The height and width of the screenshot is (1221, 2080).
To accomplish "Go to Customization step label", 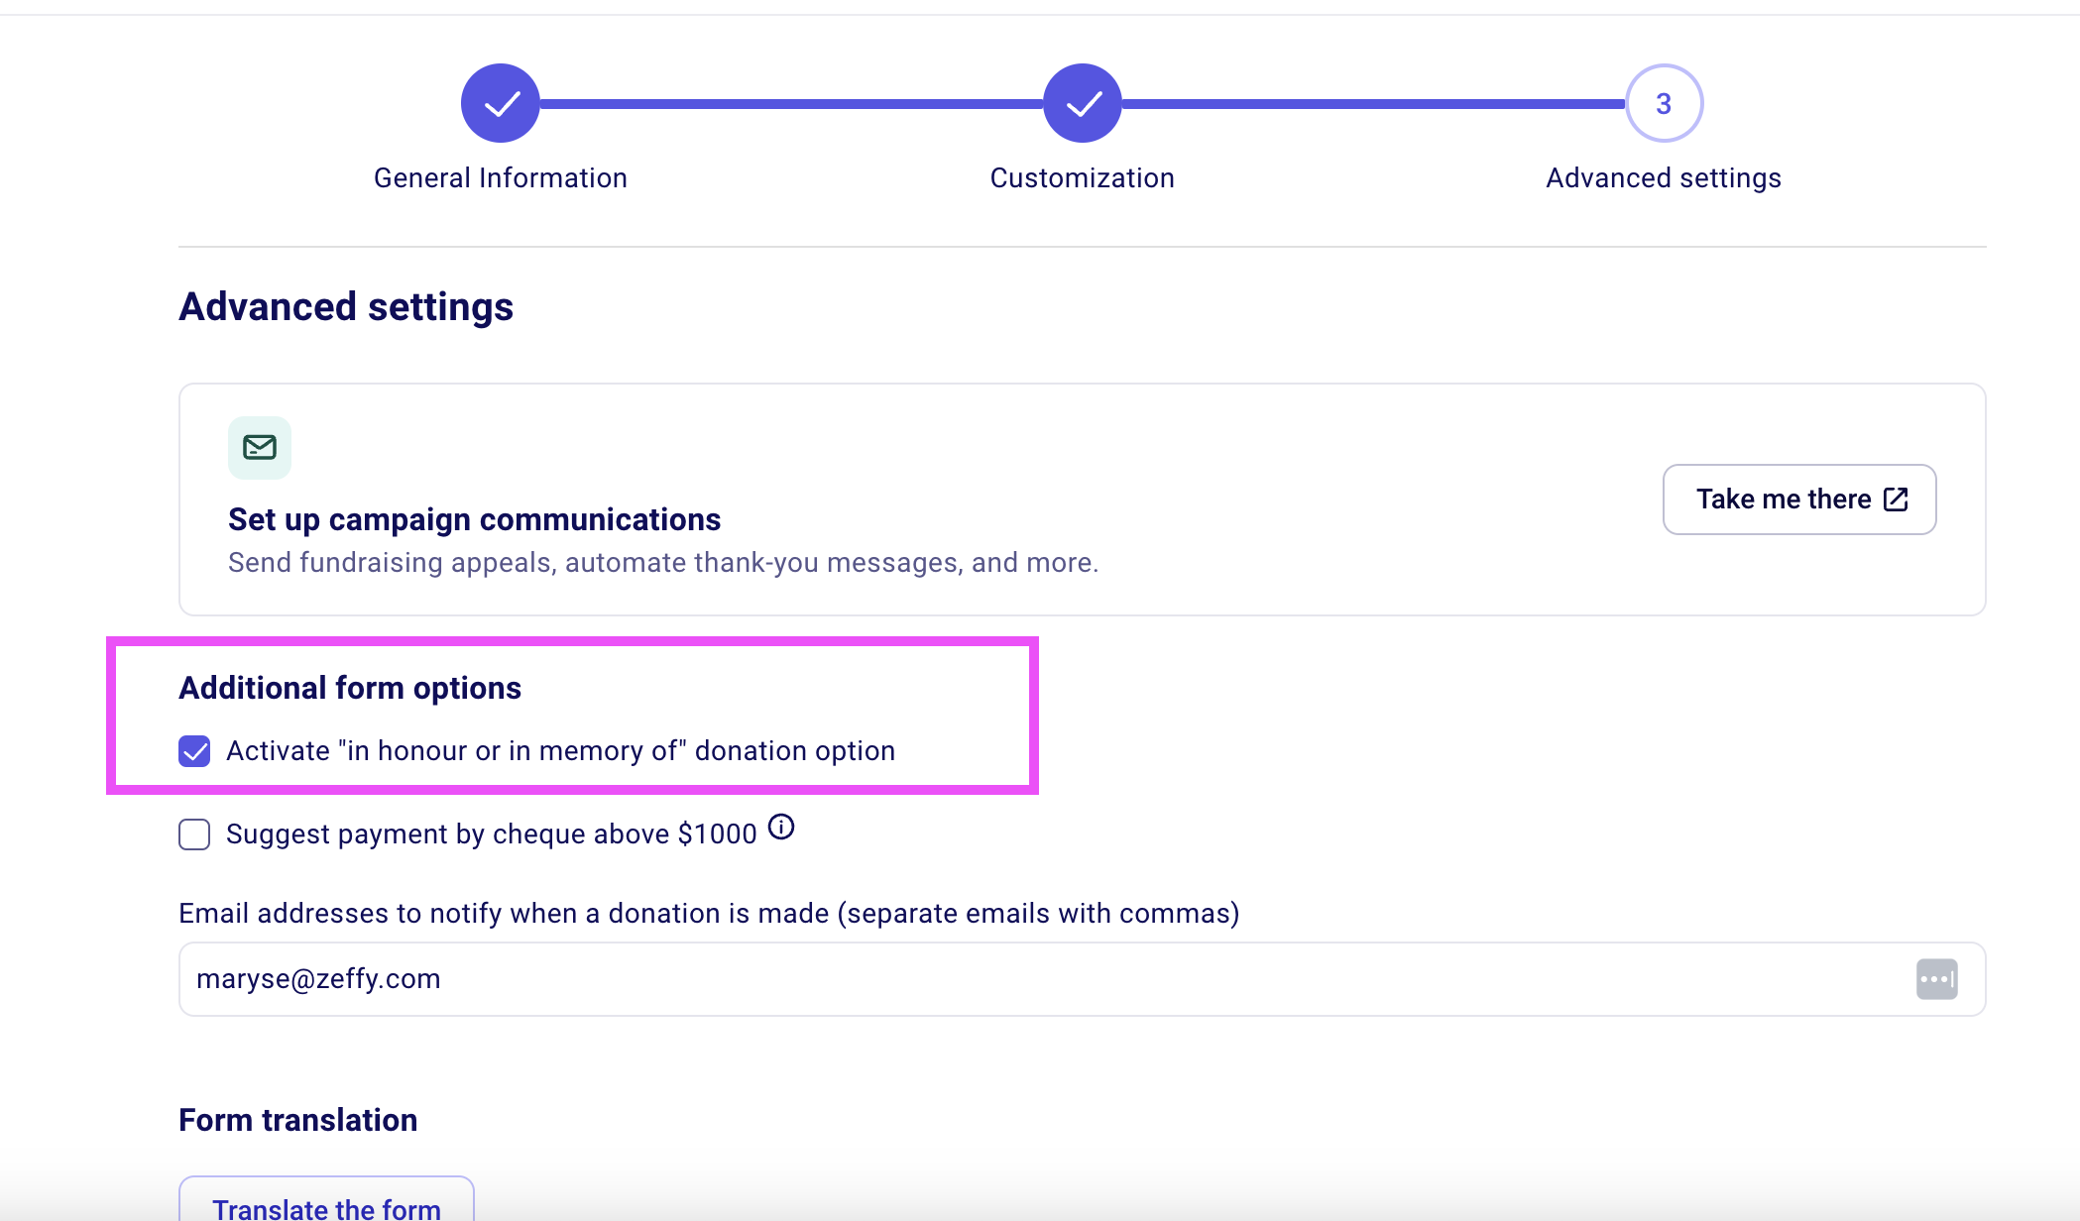I will click(1082, 178).
